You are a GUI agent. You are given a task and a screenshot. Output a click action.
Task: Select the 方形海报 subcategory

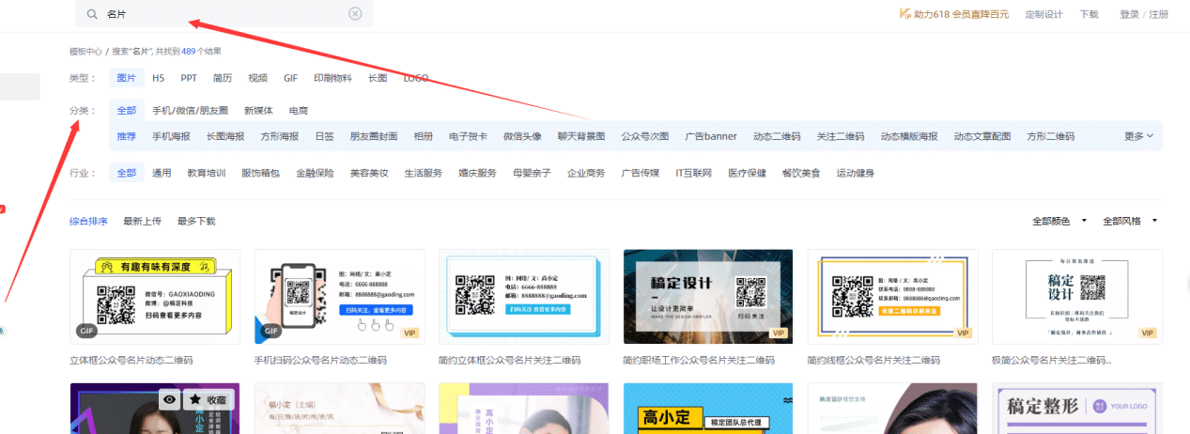point(280,136)
